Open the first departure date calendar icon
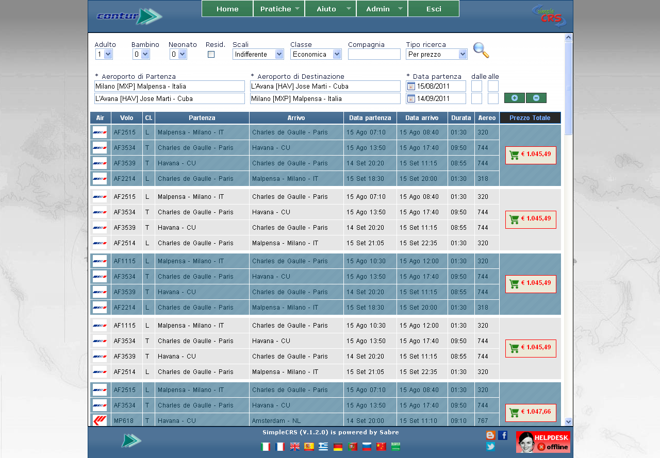 point(411,86)
